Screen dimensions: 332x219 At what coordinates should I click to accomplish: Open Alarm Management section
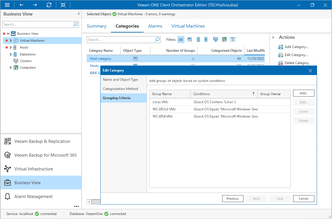coord(41,196)
